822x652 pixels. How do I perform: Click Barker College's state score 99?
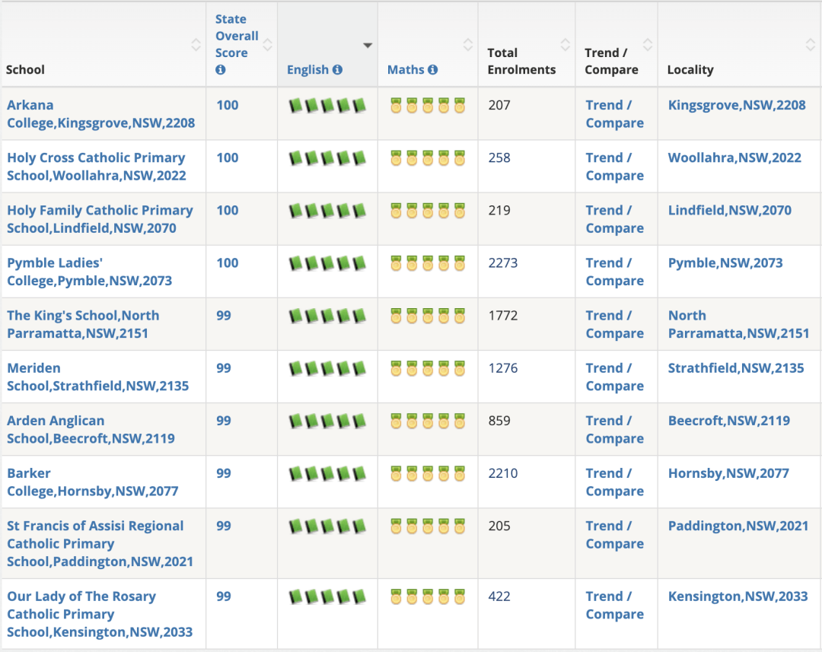[x=224, y=473]
